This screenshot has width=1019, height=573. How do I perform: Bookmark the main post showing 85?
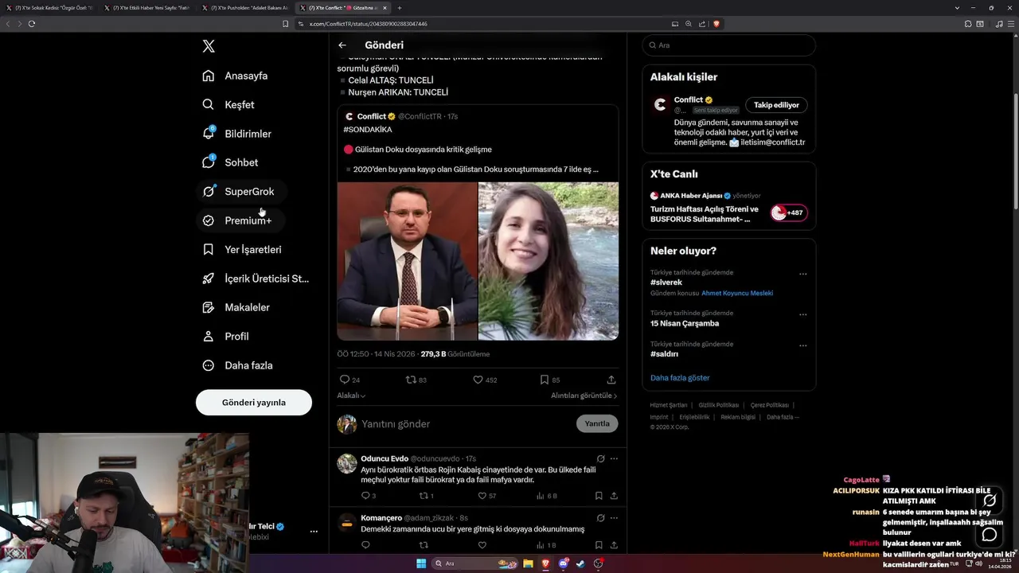(545, 380)
